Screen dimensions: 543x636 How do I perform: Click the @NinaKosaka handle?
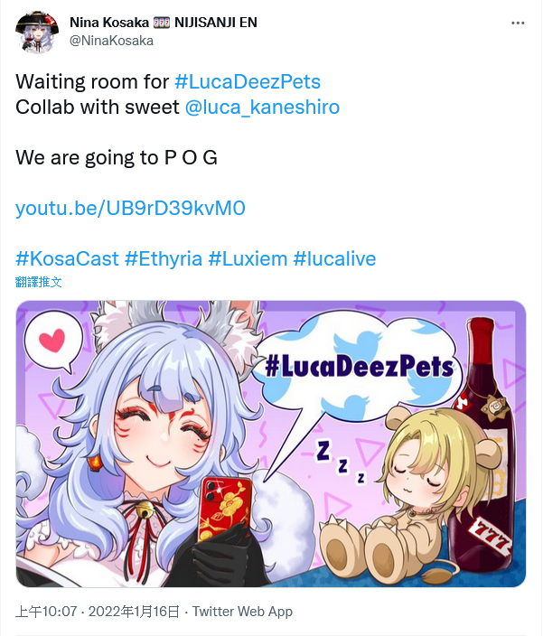pos(111,41)
